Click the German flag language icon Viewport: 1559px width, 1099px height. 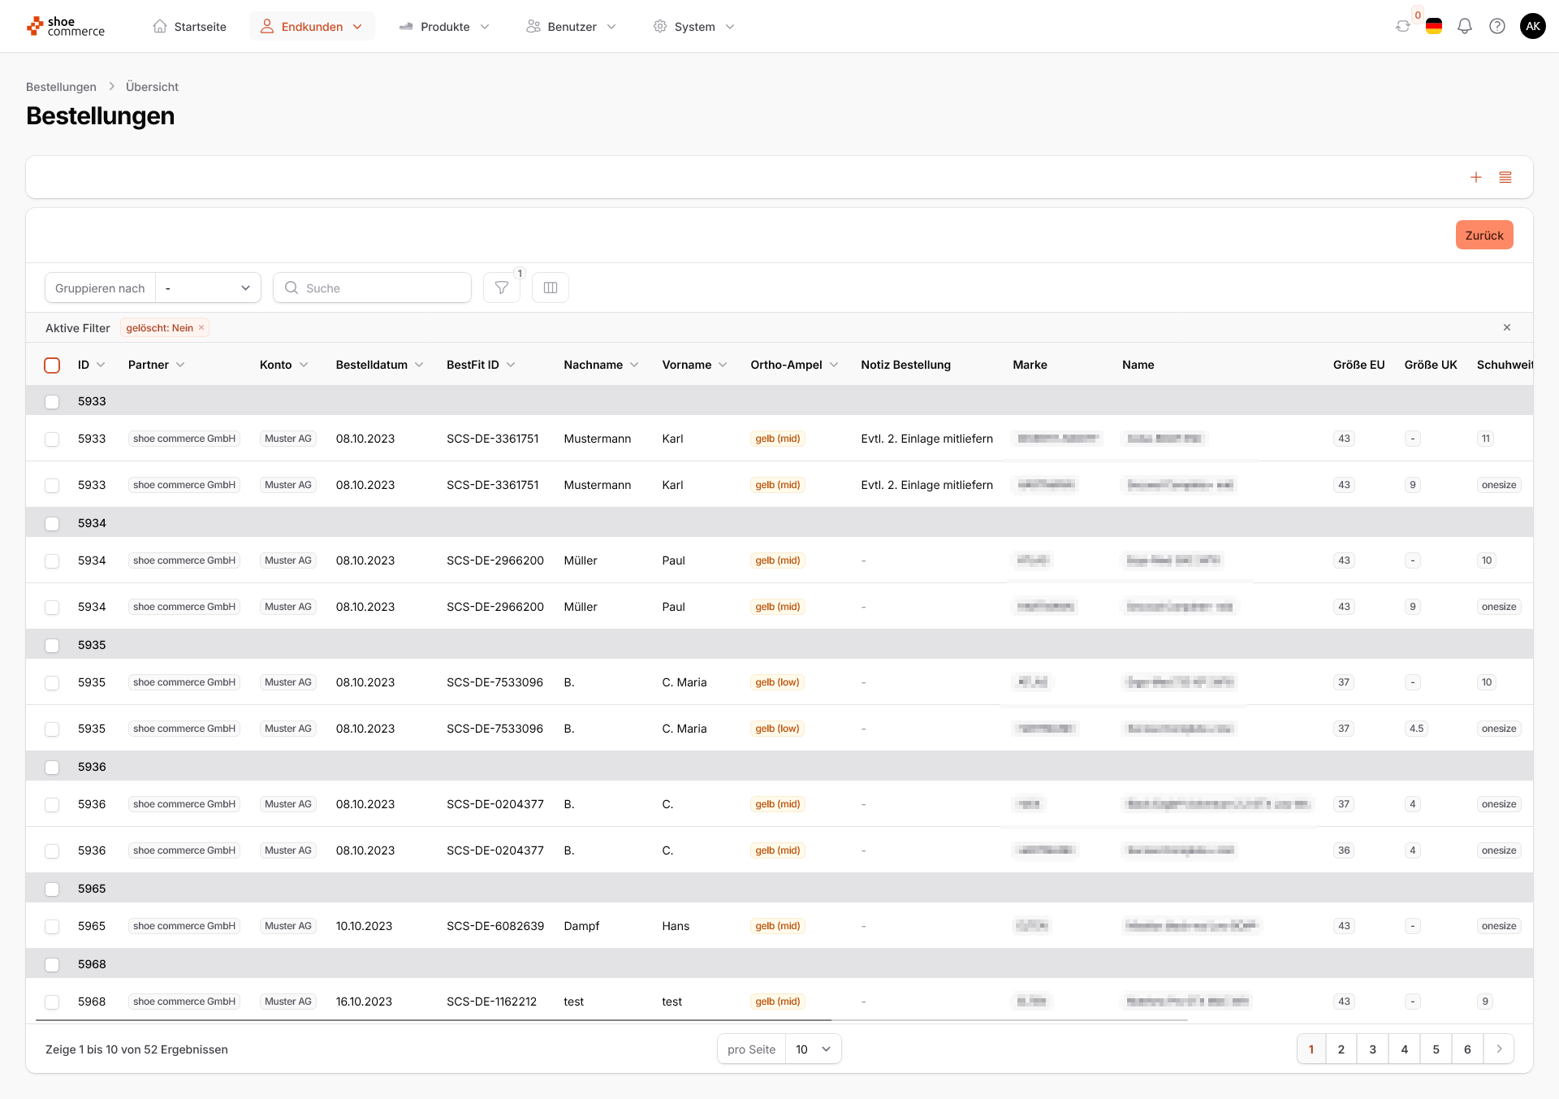point(1434,26)
